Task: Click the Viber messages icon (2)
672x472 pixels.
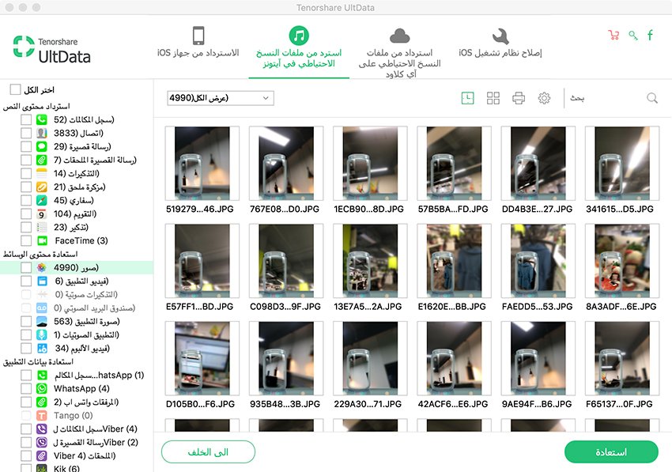Action: pyautogui.click(x=42, y=443)
